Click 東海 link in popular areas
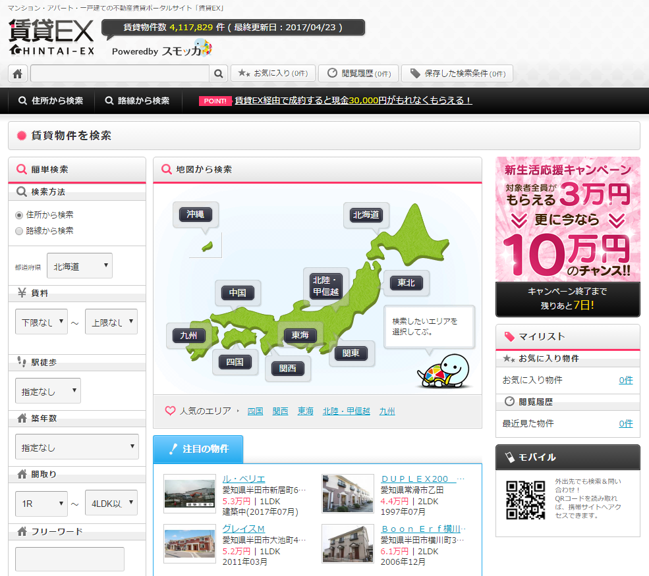 (x=306, y=411)
